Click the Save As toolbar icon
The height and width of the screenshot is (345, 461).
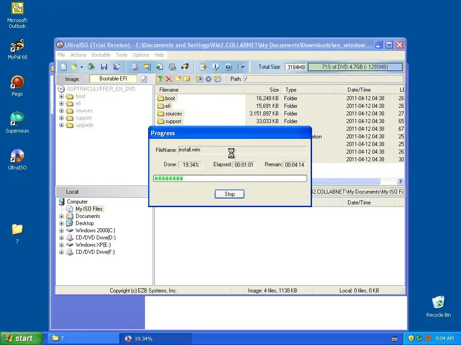[x=117, y=67]
